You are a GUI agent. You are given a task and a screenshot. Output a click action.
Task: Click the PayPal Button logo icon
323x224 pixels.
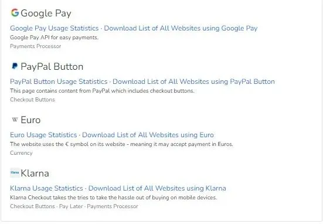tap(15, 66)
